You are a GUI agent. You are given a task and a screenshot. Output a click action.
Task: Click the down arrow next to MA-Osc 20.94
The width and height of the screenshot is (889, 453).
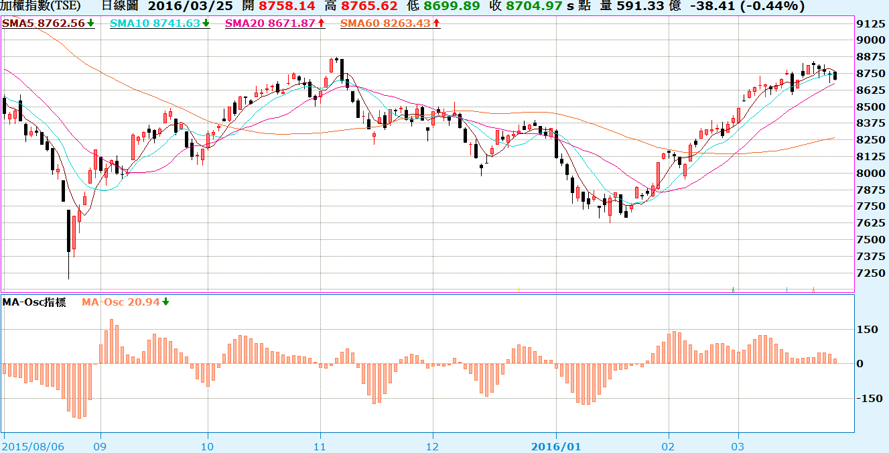pos(165,302)
